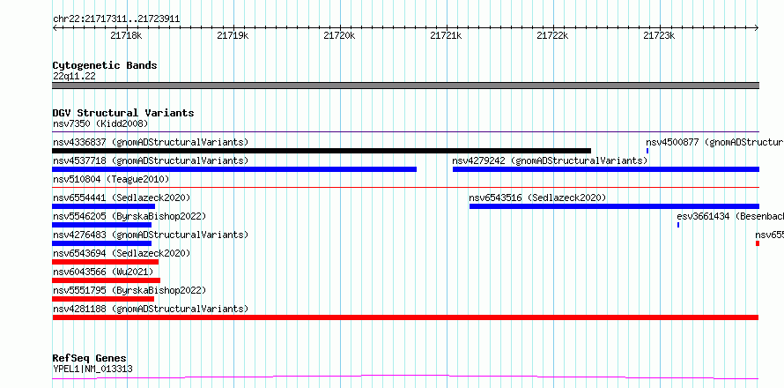
Task: Click the red nsv6543694 variant bar
Action: 106,262
